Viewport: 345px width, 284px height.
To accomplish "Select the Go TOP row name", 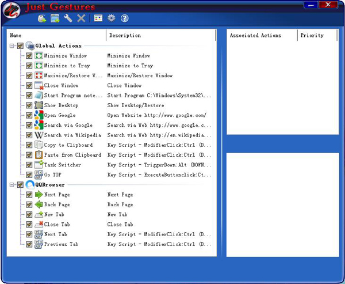I will coord(52,175).
